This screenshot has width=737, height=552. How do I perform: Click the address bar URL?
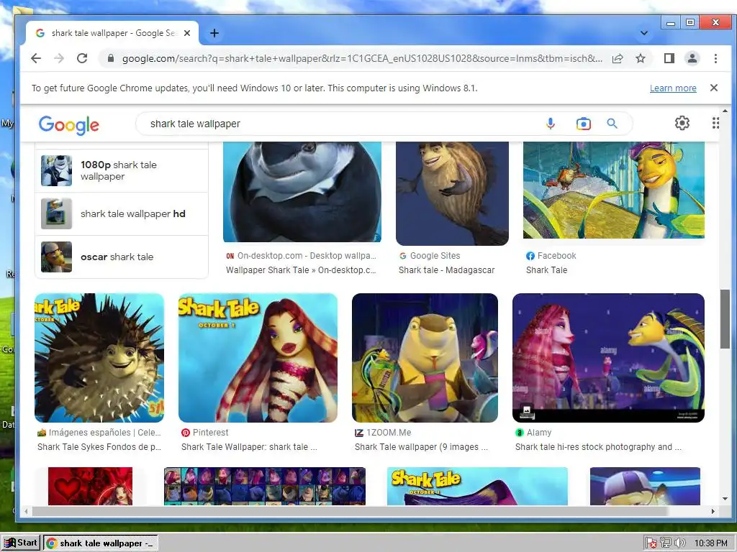click(362, 59)
